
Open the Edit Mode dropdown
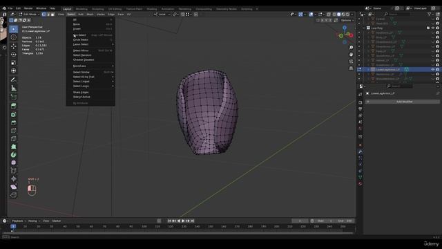tap(29, 14)
